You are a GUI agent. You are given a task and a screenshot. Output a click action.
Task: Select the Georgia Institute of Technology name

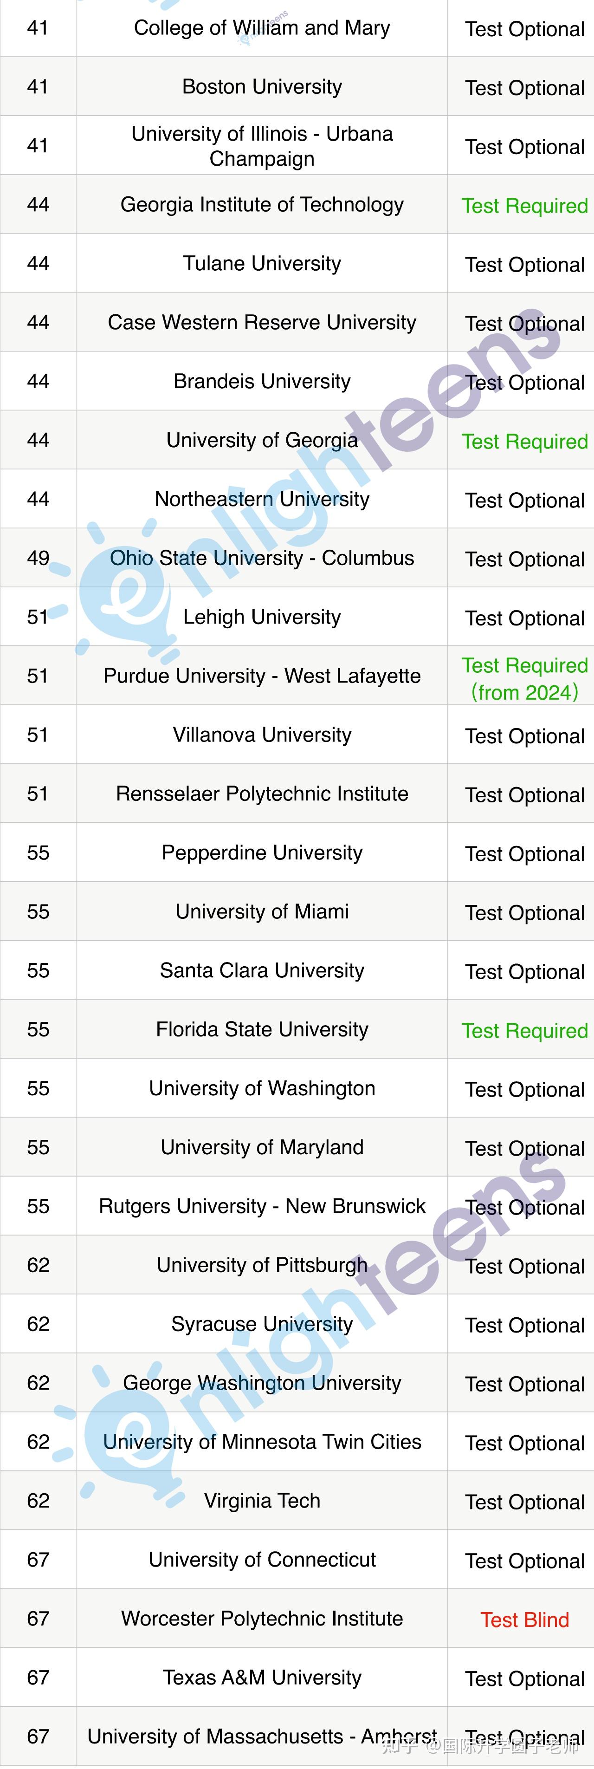(x=262, y=205)
